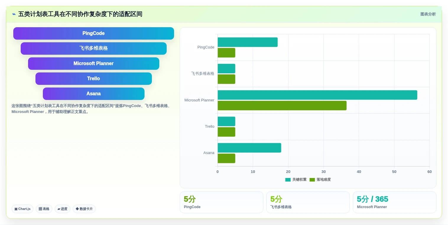The height and width of the screenshot is (225, 448).
Task: Click PingCode's teal 关键权重 bar
Action: tap(248, 42)
